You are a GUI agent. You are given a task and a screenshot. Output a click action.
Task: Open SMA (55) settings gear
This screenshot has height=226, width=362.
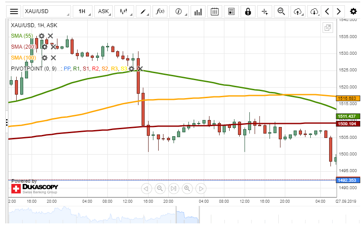(42, 36)
